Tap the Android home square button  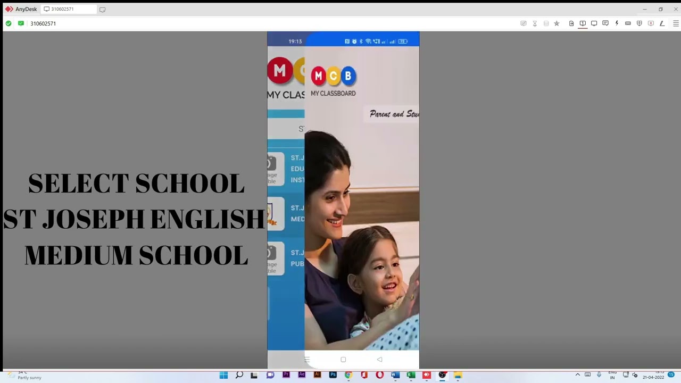click(x=343, y=360)
